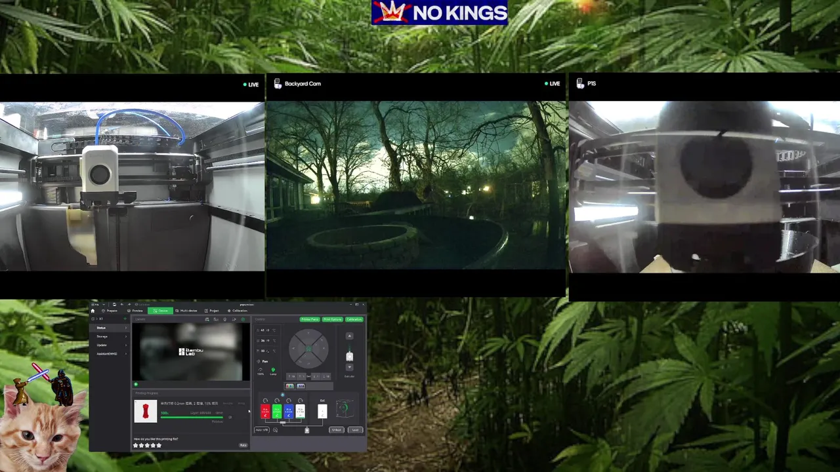This screenshot has height=472, width=840.
Task: Click the virtual camera icon above camera view
Action: tap(234, 319)
